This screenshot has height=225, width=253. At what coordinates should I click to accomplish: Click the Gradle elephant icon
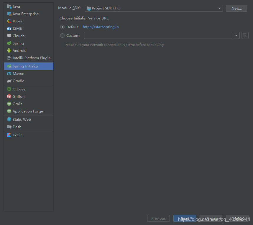pyautogui.click(x=9, y=81)
